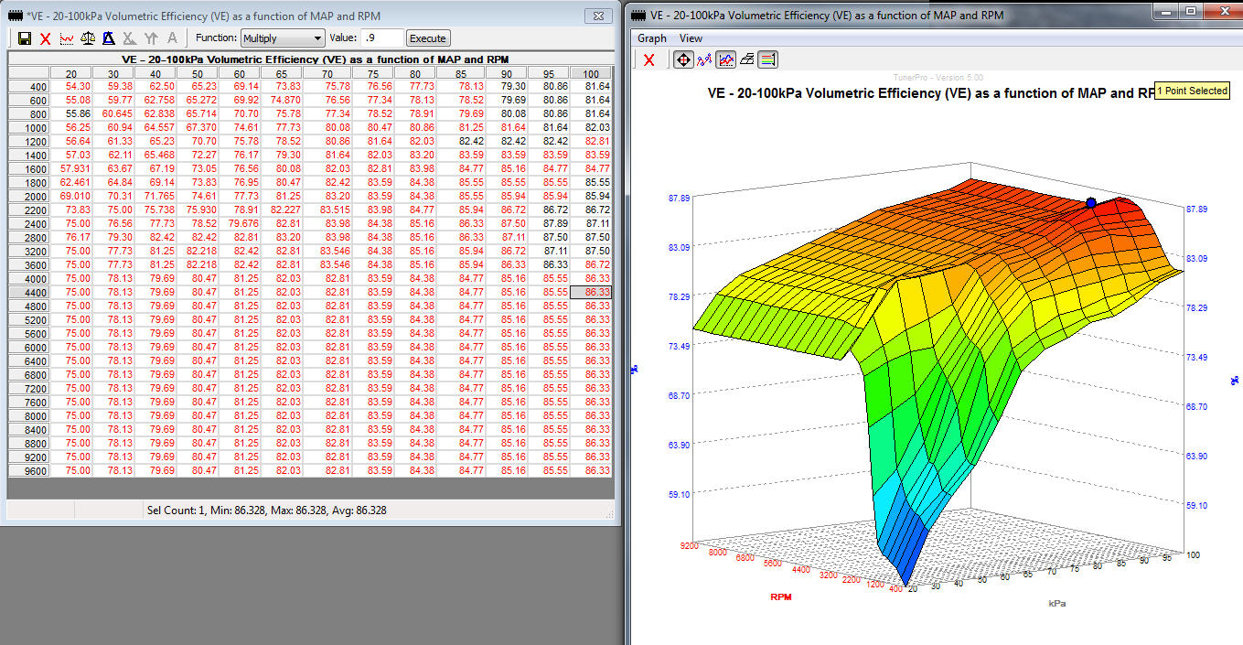This screenshot has height=645, width=1243.
Task: Select cell 60.645 in row 800
Action: coord(113,113)
